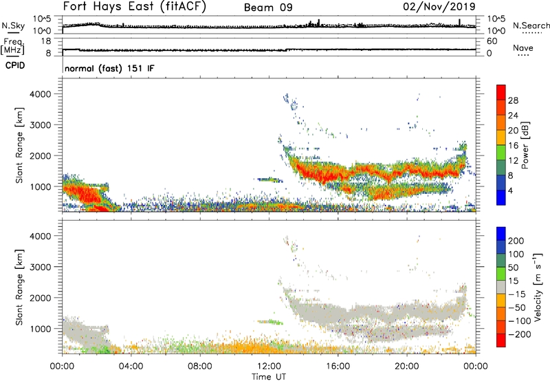Image resolution: width=550 pixels, height=381 pixels.
Task: Click the 18 tick on the frequency axis
Action: coord(46,41)
